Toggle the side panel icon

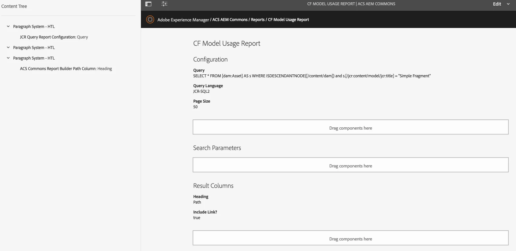[148, 4]
